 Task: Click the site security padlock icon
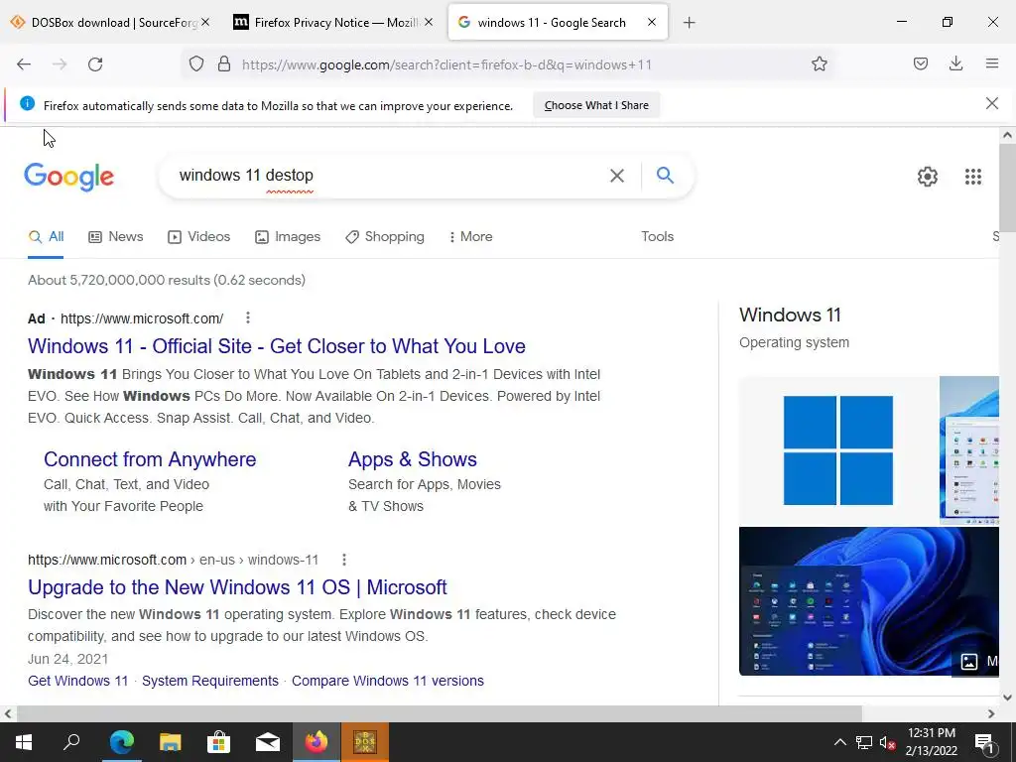click(224, 64)
